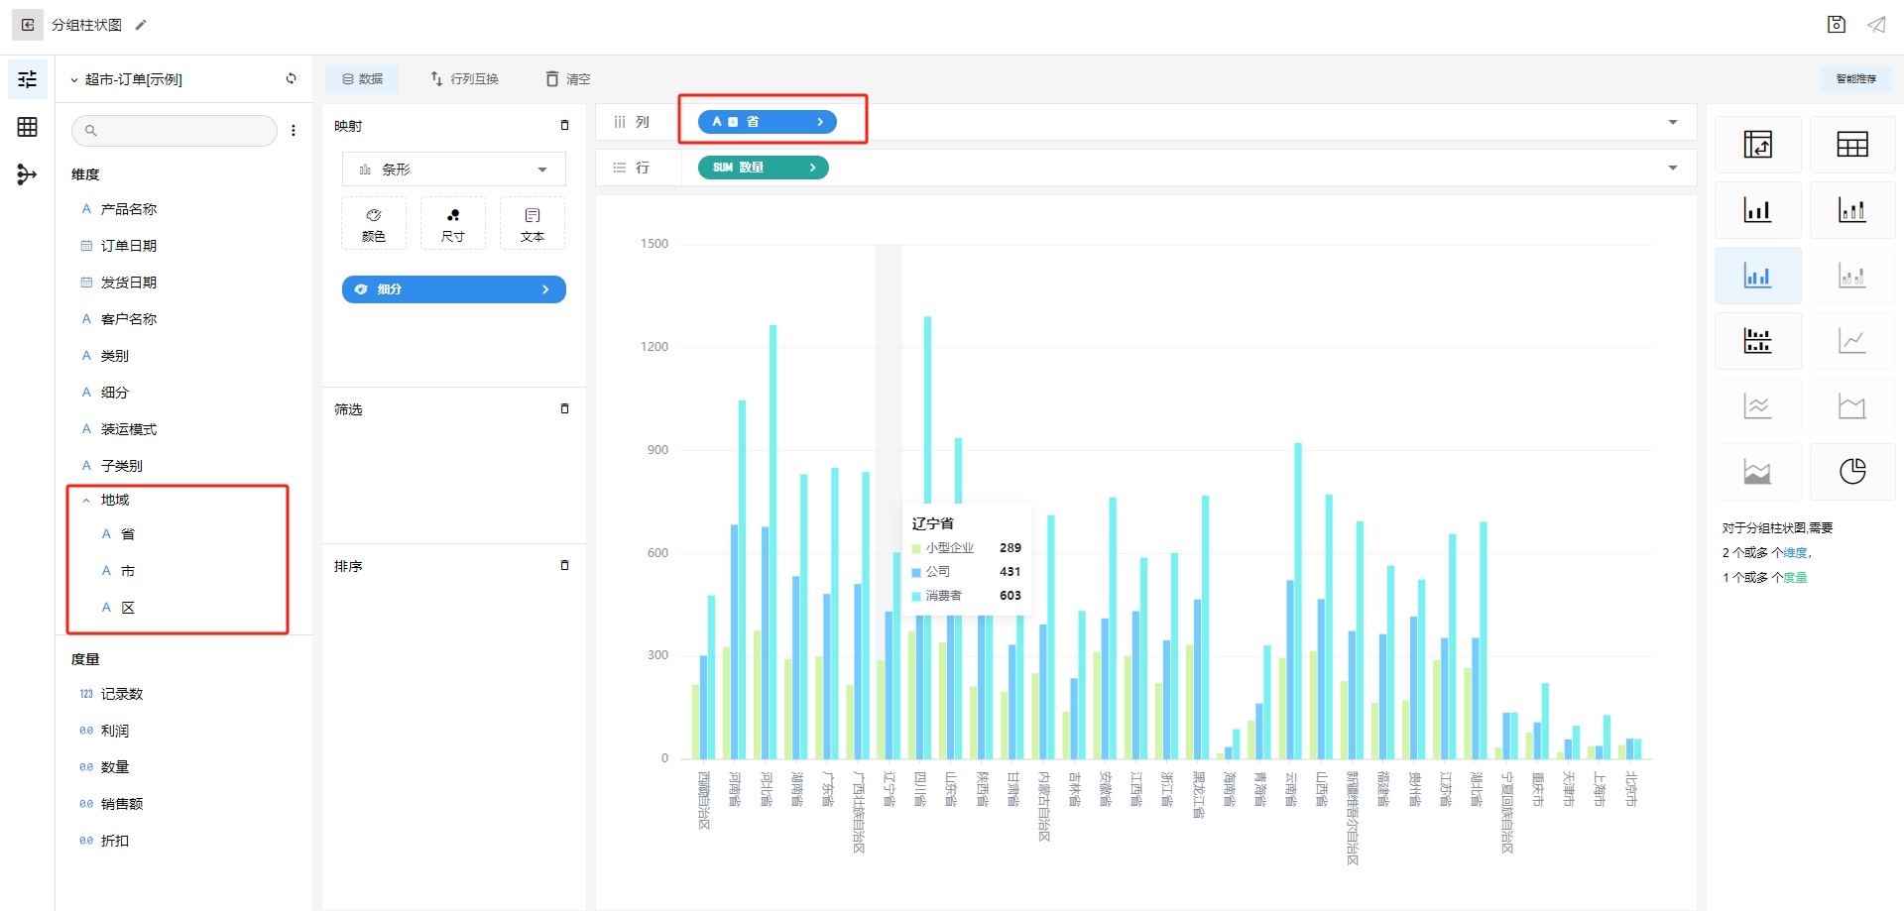Collapse the 地域 hierarchy
The image size is (1904, 911).
(86, 501)
